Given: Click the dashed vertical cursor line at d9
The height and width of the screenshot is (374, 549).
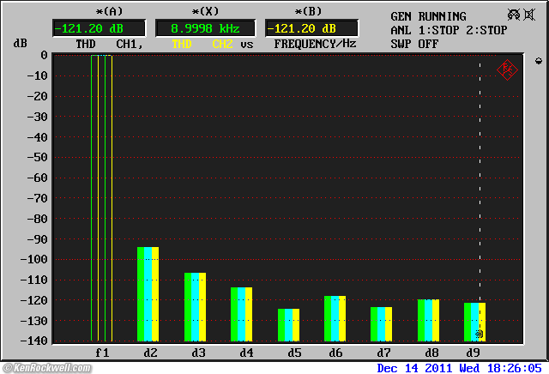Looking at the screenshot, I should [x=480, y=172].
